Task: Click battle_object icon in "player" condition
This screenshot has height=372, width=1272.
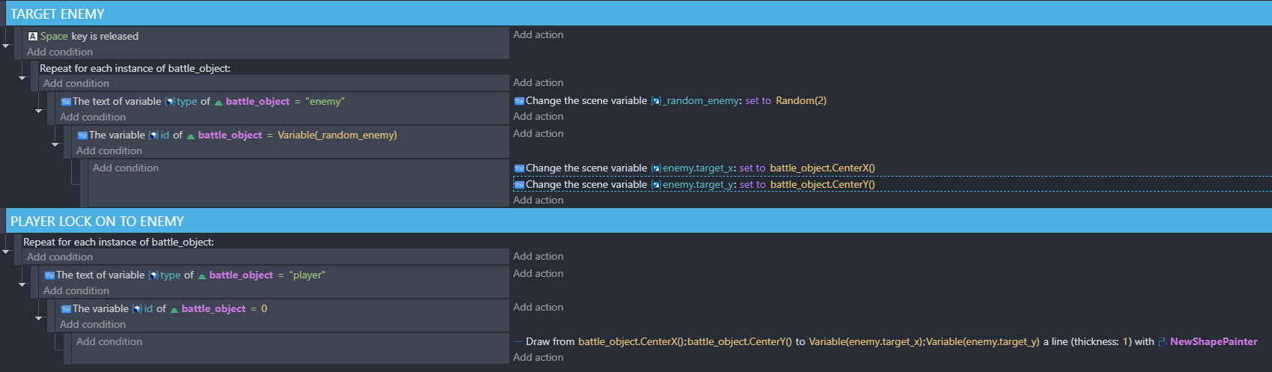Action: point(202,275)
